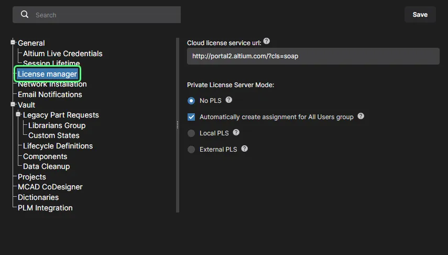Select the External PLS radio option
The image size is (448, 255).
tap(191, 150)
